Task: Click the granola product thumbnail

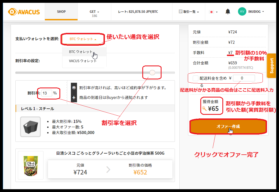Action: coord(31,165)
